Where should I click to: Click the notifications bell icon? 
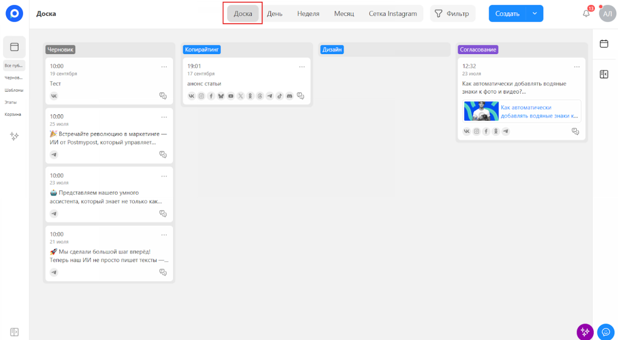(586, 14)
